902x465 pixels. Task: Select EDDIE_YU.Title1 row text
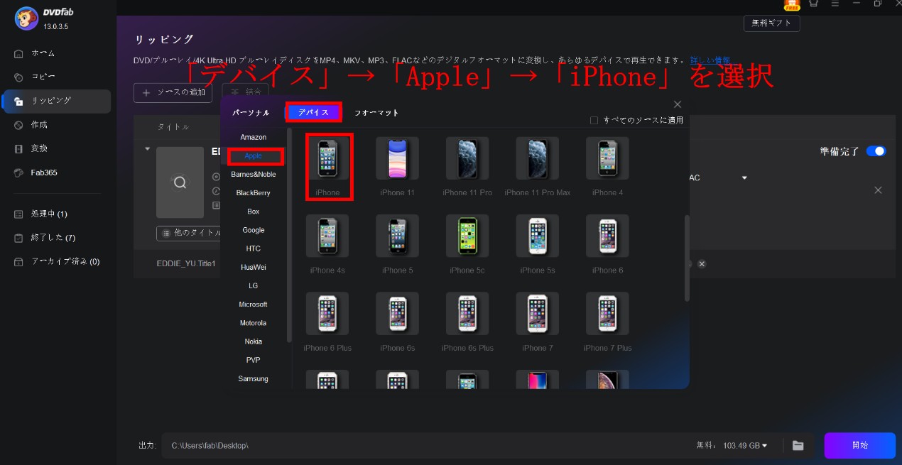(186, 263)
